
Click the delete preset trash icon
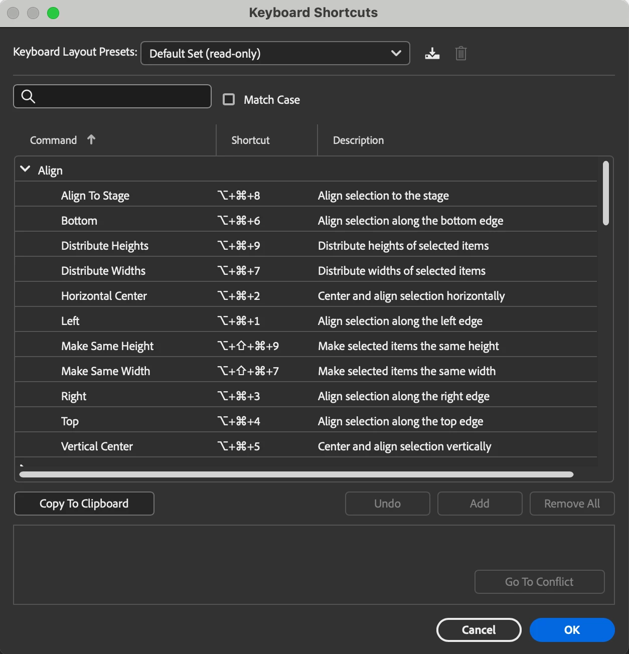461,53
